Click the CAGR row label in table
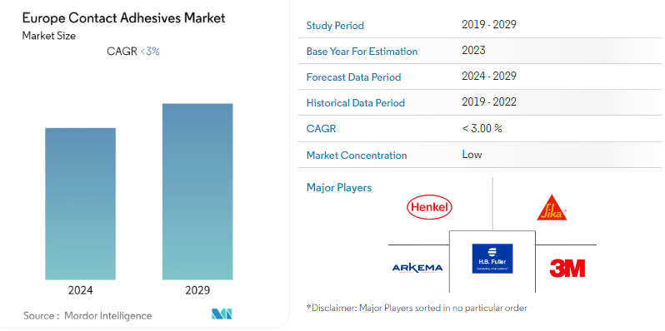The image size is (665, 331). (321, 129)
